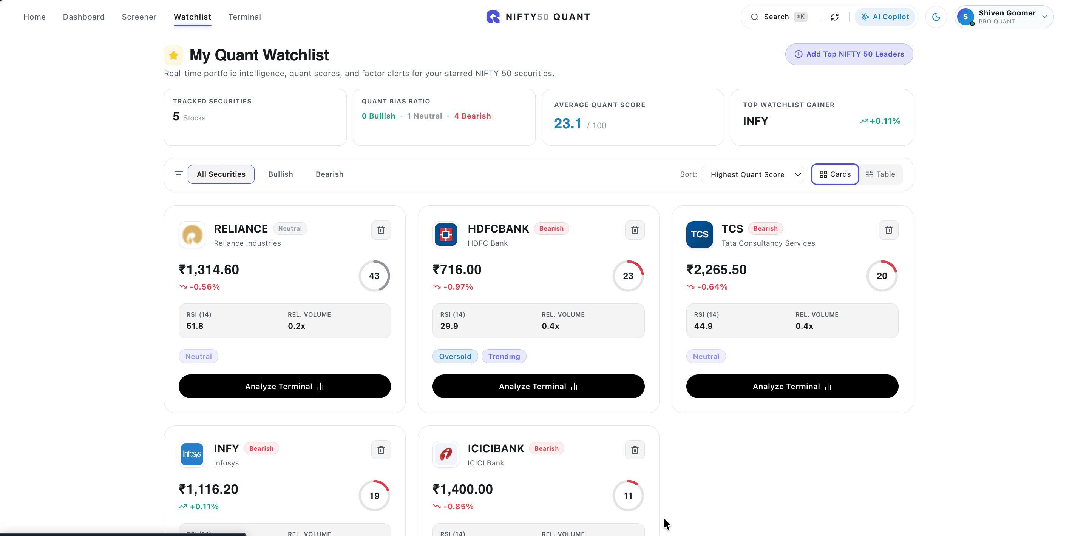Click the yellow star watchlist icon
This screenshot has height=536, width=1075.
[x=174, y=55]
